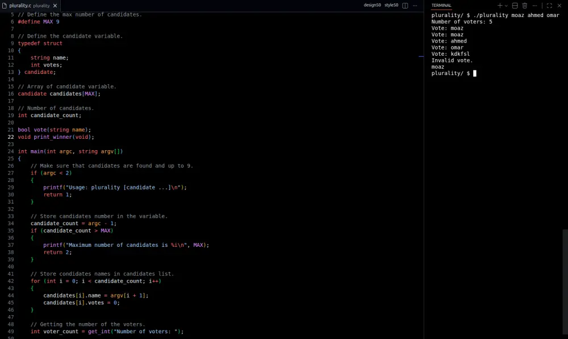
Task: Click 'candidates[i].name = argv[i + 1];'
Action: pyautogui.click(x=95, y=296)
